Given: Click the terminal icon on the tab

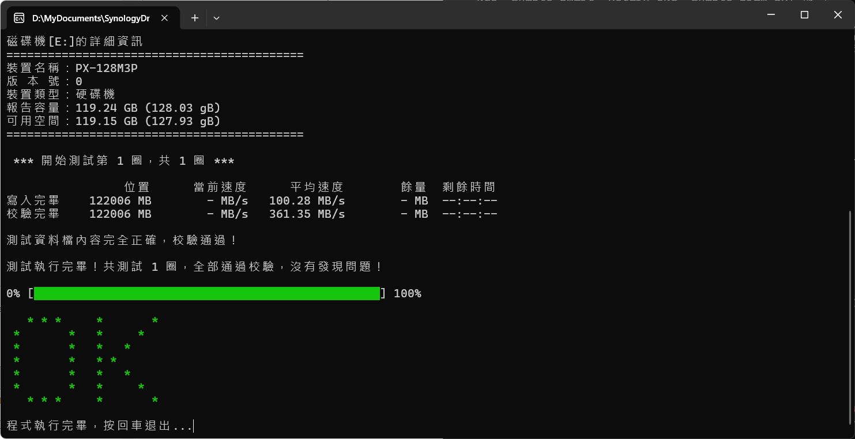Looking at the screenshot, I should [19, 18].
